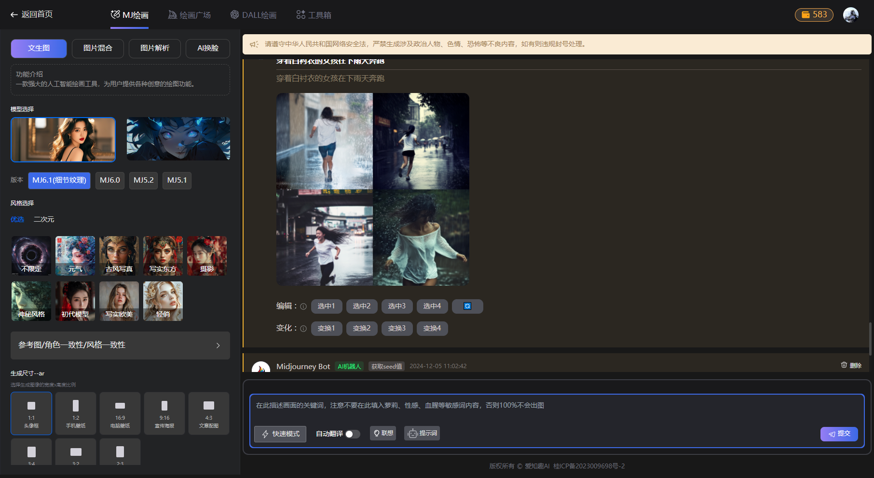This screenshot has height=478, width=874.
Task: Click the chat area vertical scrollbar
Action: 870,339
